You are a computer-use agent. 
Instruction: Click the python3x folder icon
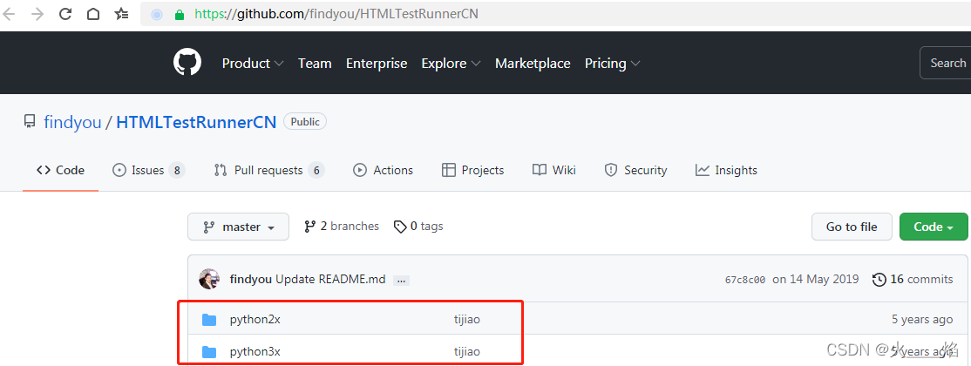[209, 352]
